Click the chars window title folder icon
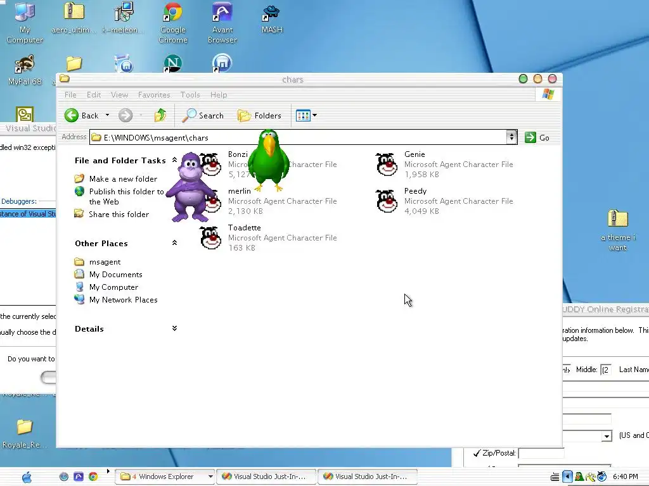649x486 pixels. click(x=64, y=78)
